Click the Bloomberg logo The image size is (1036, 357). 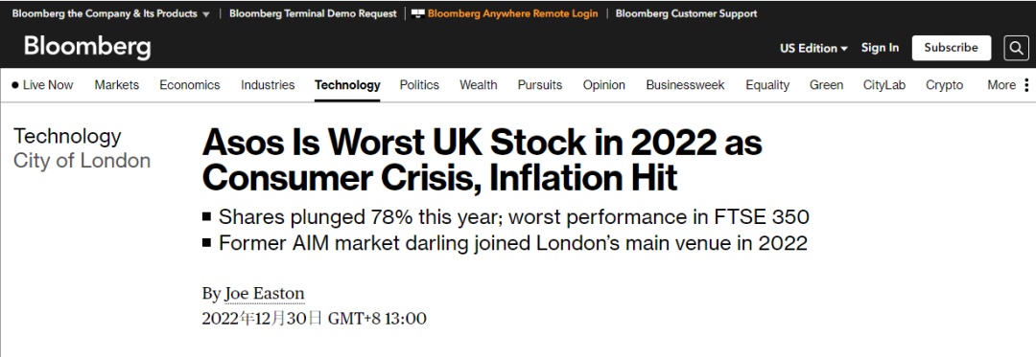(x=87, y=48)
